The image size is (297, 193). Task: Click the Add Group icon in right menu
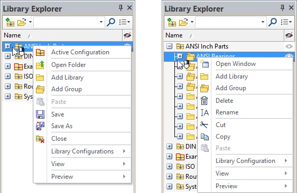(205, 88)
